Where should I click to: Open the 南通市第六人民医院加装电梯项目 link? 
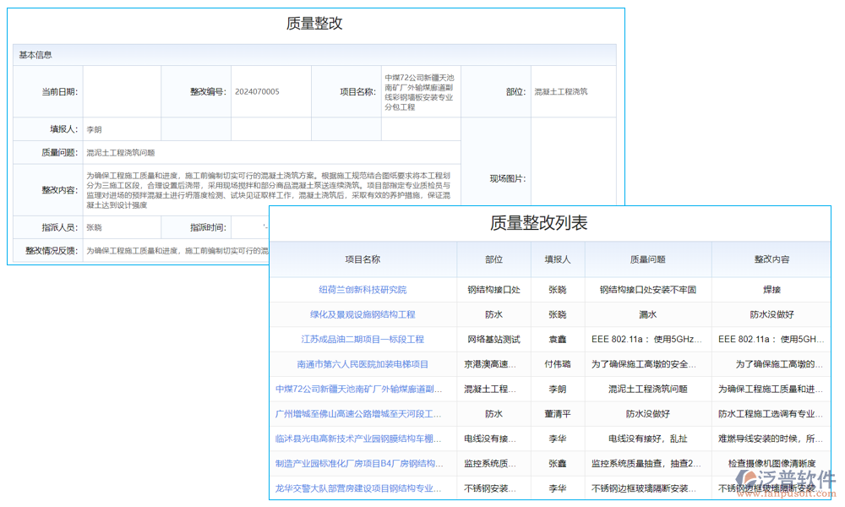[364, 363]
